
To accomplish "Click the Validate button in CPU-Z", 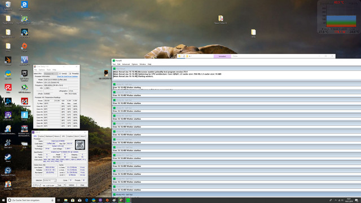I will coord(72,185).
